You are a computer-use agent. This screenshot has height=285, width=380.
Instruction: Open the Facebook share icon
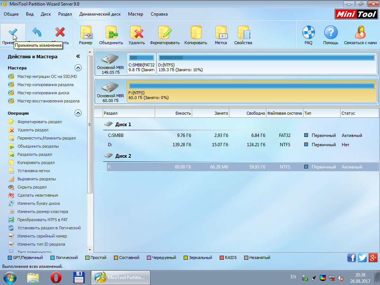pos(352,258)
